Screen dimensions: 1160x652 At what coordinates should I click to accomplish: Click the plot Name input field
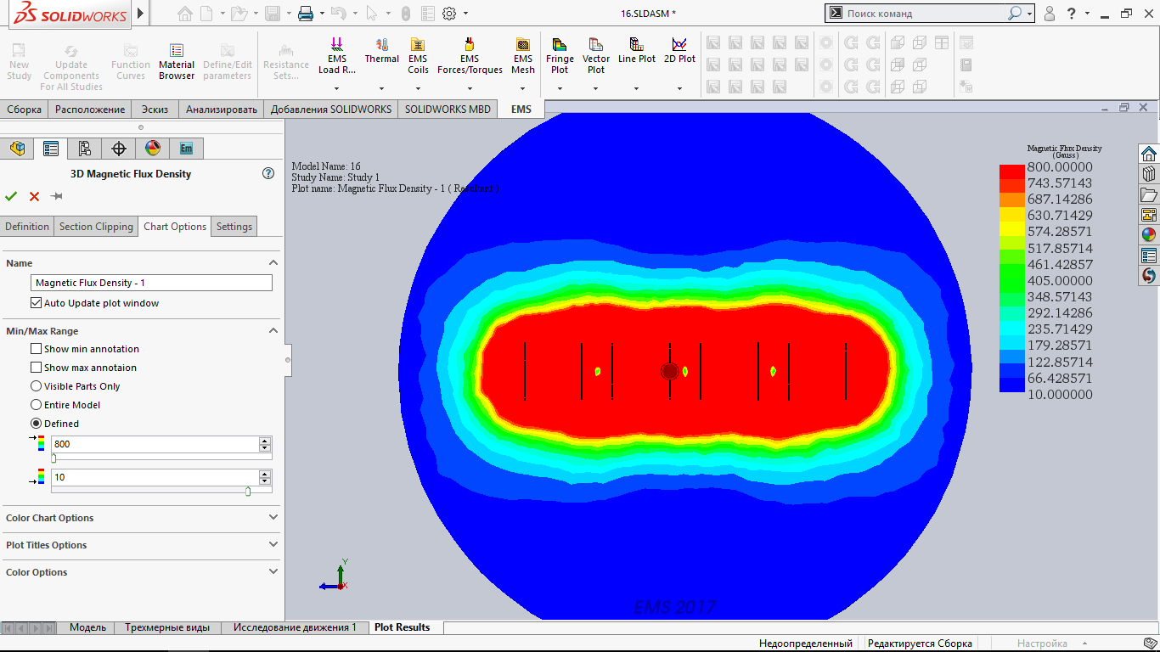(151, 283)
